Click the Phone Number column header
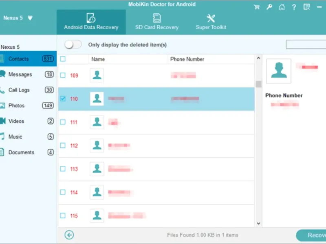The height and width of the screenshot is (244, 326). (x=211, y=59)
